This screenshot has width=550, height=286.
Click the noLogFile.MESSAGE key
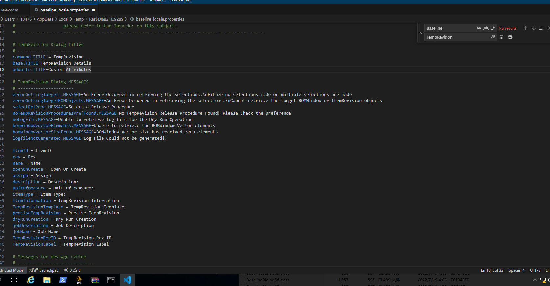(x=34, y=119)
